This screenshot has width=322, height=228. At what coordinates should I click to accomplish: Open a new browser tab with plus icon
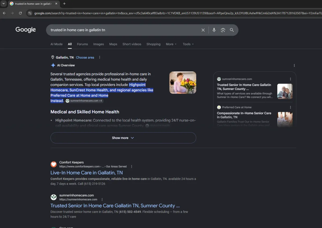tap(64, 4)
